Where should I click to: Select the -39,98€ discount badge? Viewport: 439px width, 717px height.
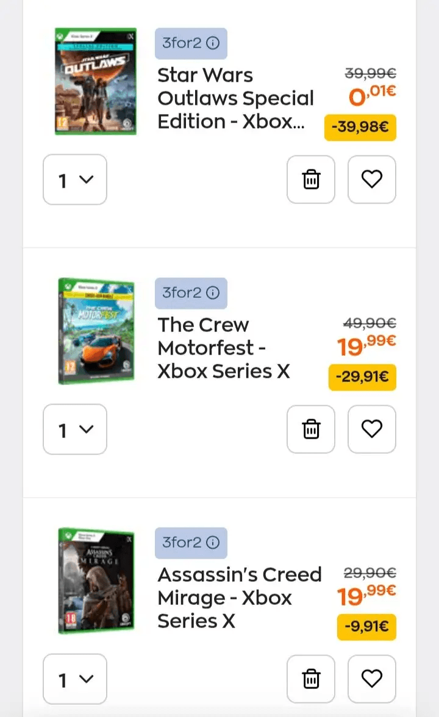pyautogui.click(x=360, y=127)
